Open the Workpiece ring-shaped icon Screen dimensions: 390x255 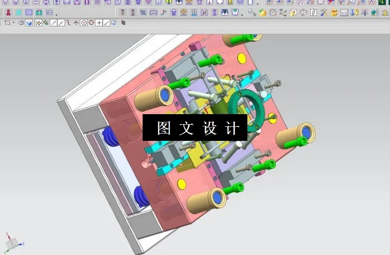(303, 12)
